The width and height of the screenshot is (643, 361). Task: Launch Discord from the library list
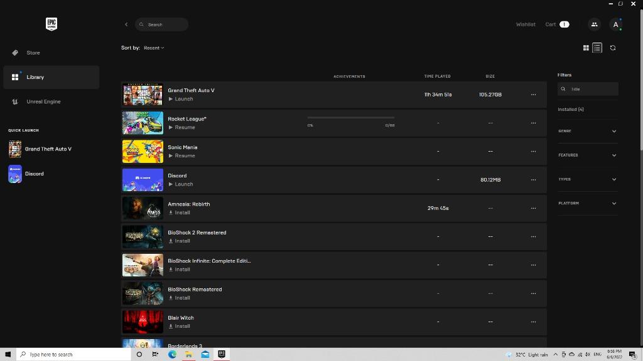(x=181, y=184)
